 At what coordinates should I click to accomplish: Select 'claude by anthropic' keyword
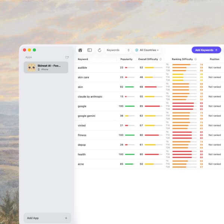pyautogui.click(x=149, y=97)
